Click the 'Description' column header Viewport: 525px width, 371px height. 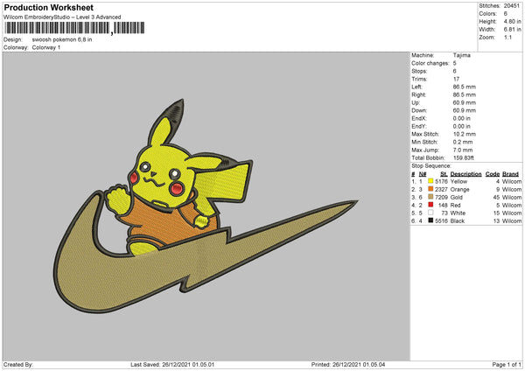(x=465, y=174)
